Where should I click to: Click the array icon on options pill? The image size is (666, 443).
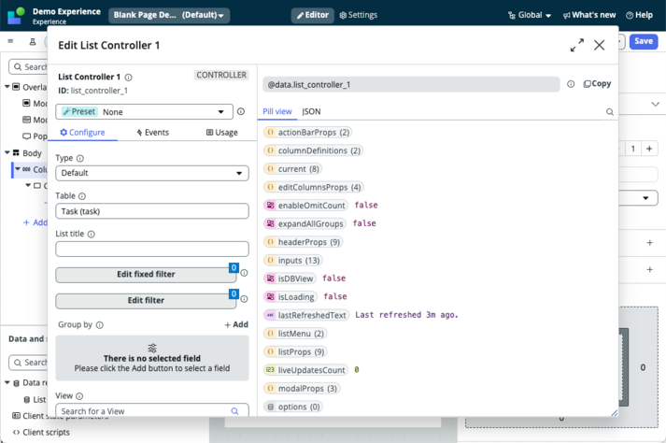[270, 407]
